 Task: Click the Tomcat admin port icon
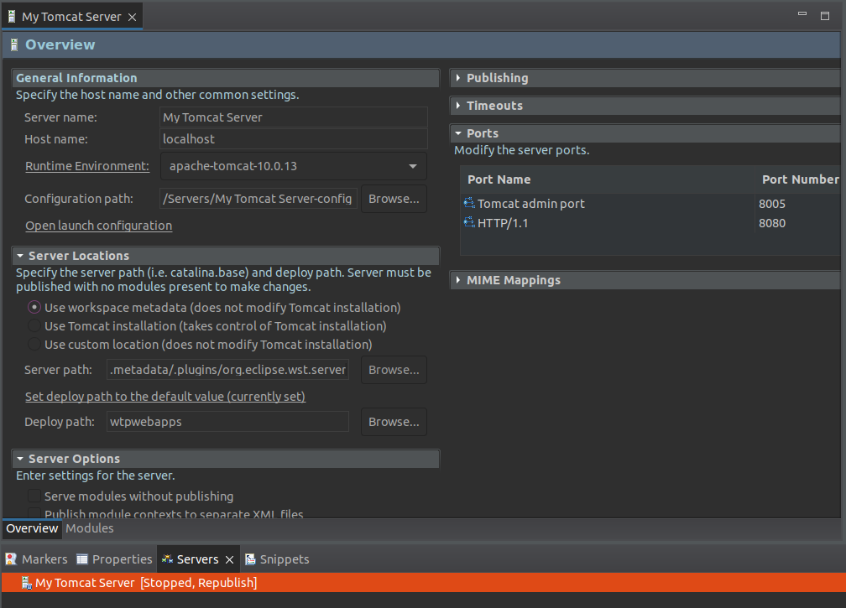(469, 204)
